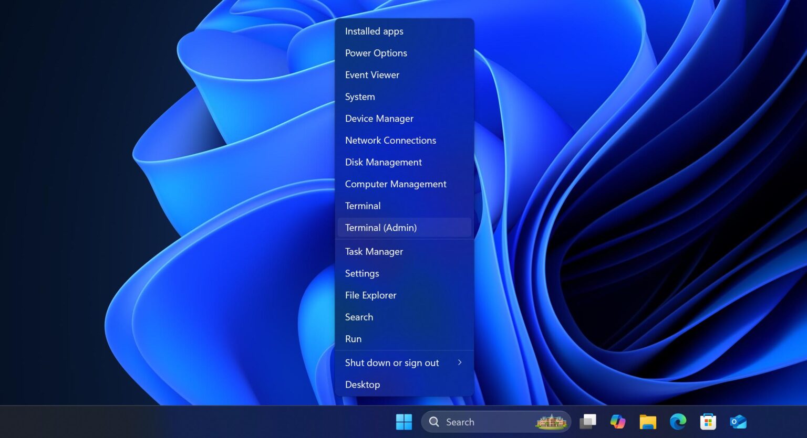Launch Copilot from the taskbar
The image size is (807, 438).
tap(617, 422)
